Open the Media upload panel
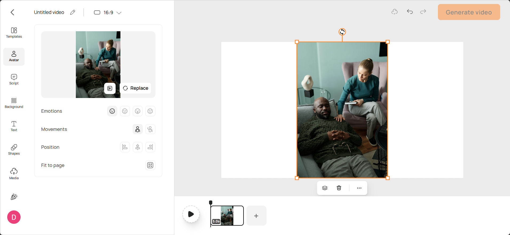The image size is (510, 235). pyautogui.click(x=14, y=174)
